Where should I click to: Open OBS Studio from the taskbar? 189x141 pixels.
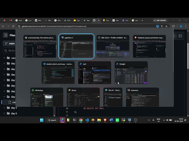coord(136,120)
